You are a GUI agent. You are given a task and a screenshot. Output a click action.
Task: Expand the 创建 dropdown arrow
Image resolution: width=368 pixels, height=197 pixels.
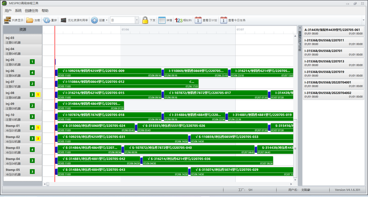107,20
